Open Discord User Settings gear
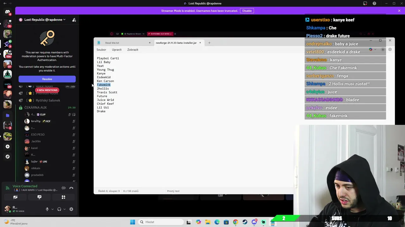The width and height of the screenshot is (405, 227). coord(71,209)
